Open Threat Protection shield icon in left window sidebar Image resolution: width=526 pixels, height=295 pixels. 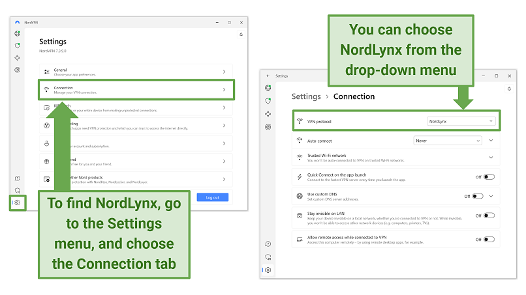click(18, 46)
